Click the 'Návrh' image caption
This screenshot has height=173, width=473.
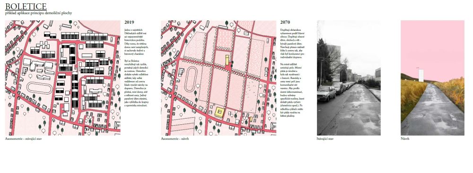point(405,139)
